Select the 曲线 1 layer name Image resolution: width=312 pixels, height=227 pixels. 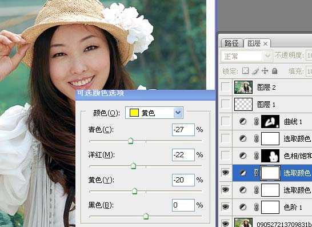click(293, 122)
